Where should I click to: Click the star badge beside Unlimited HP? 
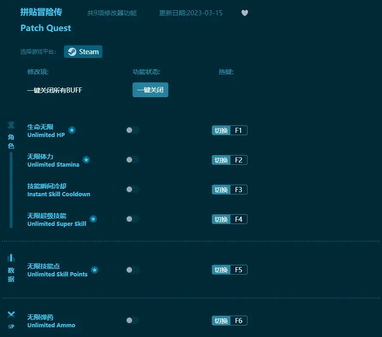[x=72, y=130]
